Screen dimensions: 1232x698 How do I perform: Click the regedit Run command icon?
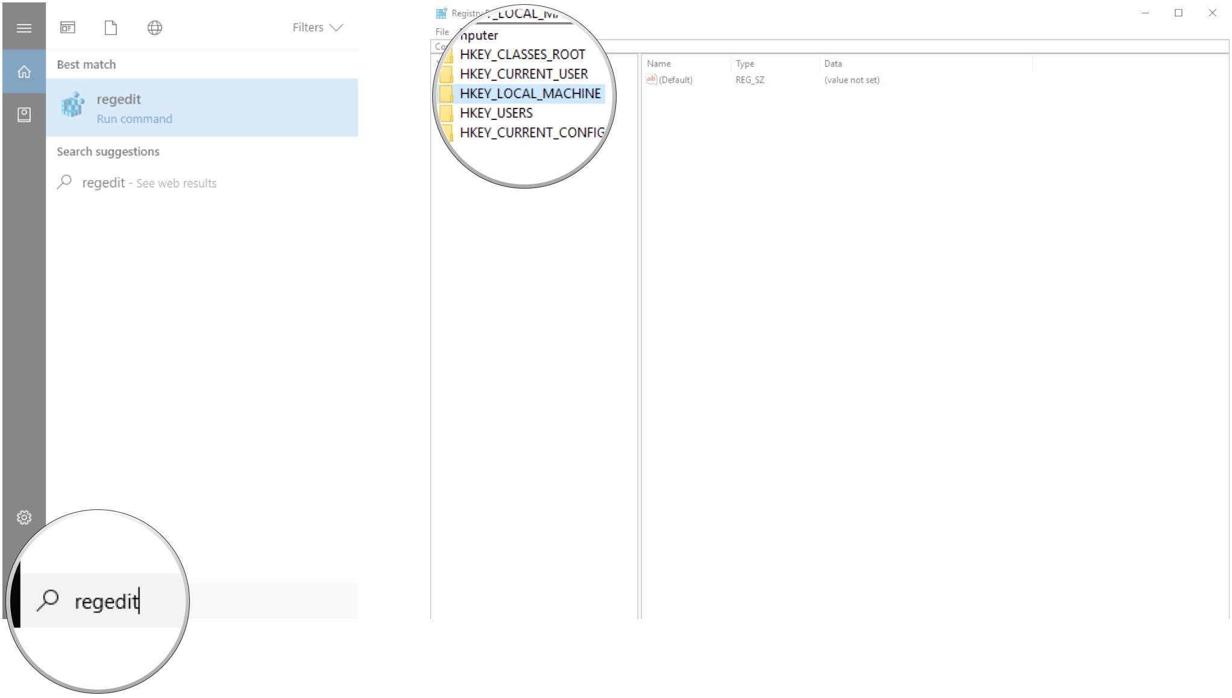72,105
